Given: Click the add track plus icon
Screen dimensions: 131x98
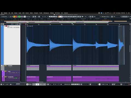Looking at the screenshot, I should pos(2,24).
